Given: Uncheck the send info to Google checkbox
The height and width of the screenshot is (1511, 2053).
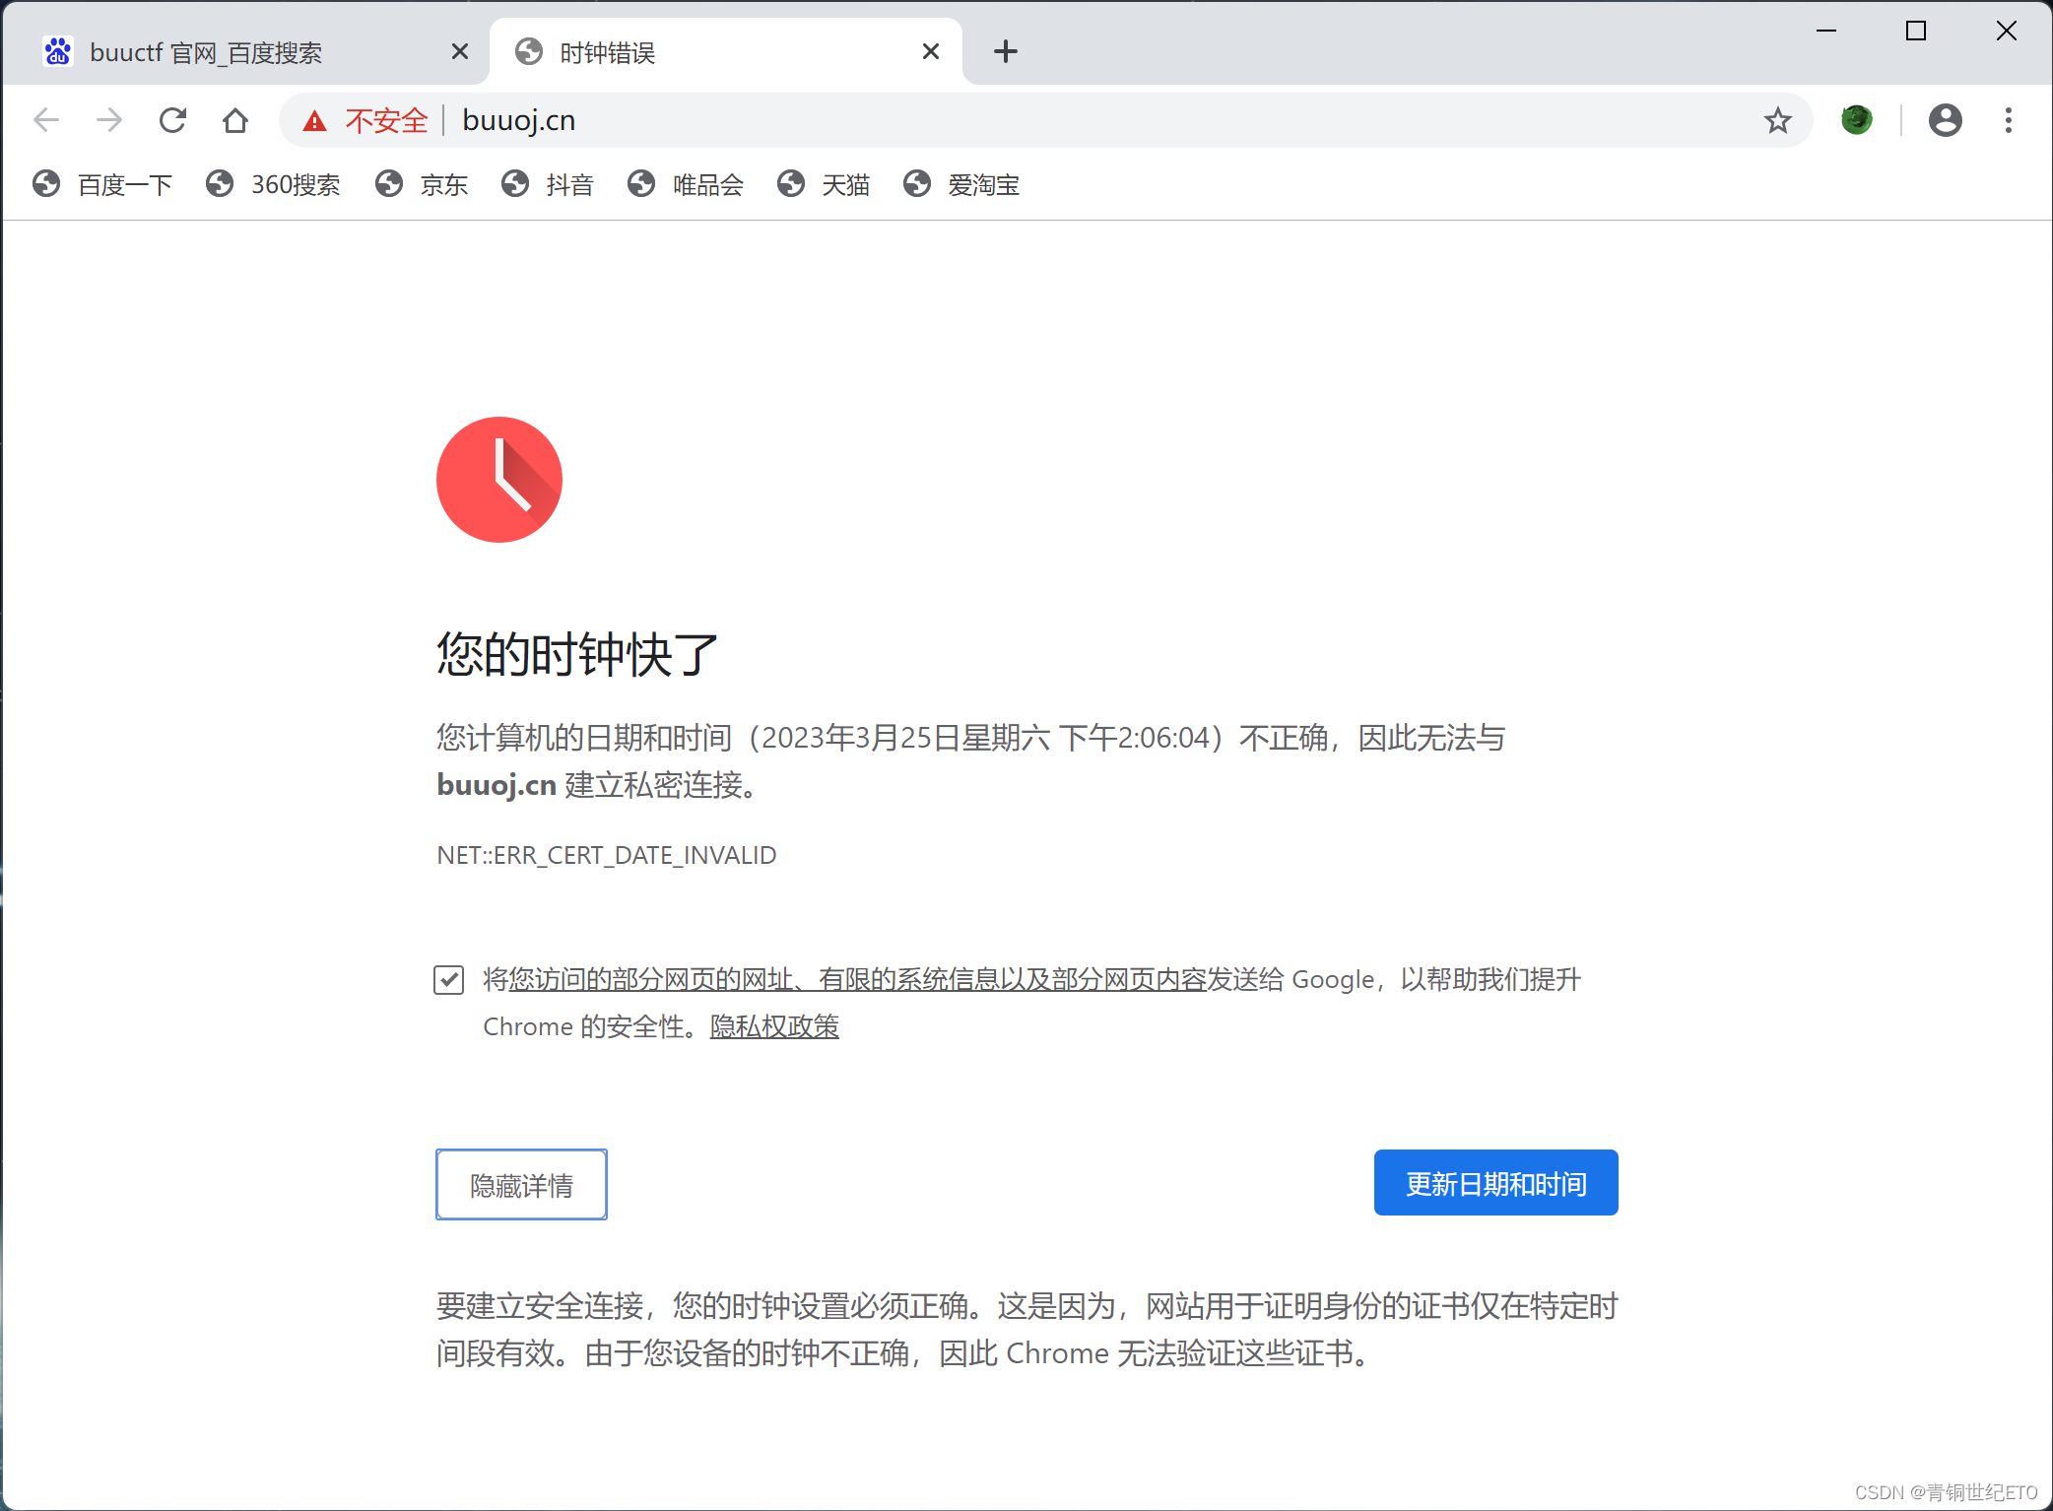Looking at the screenshot, I should point(449,979).
